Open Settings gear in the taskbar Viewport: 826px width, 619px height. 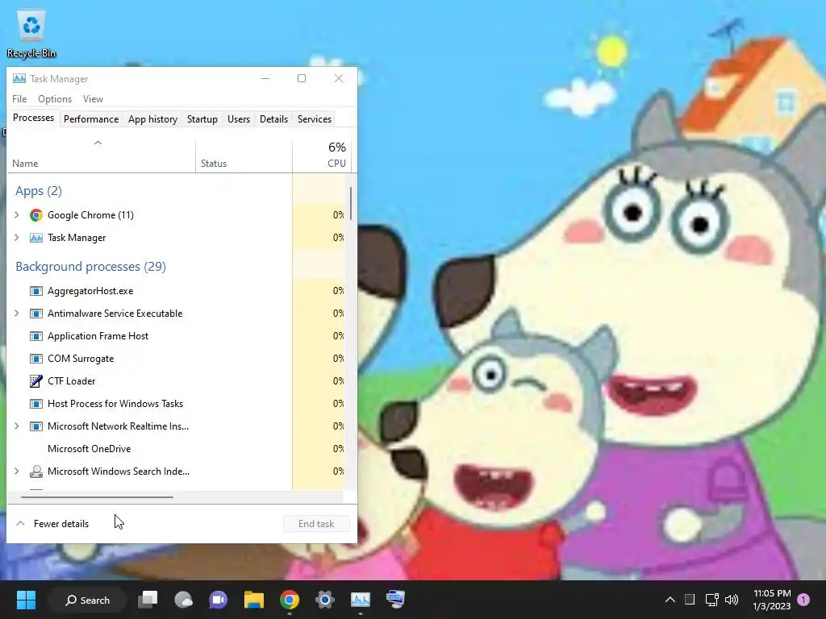coord(325,600)
